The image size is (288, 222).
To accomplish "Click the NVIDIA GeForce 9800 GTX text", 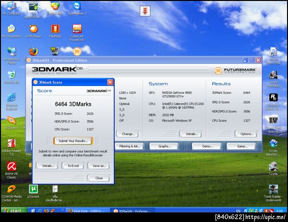I will coord(177,94).
